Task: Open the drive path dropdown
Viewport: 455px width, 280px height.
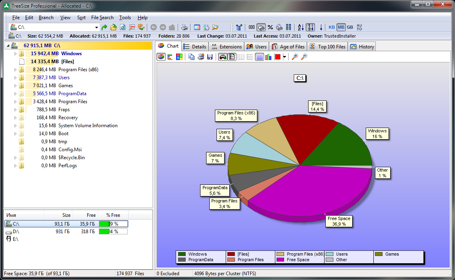Action: click(x=96, y=27)
